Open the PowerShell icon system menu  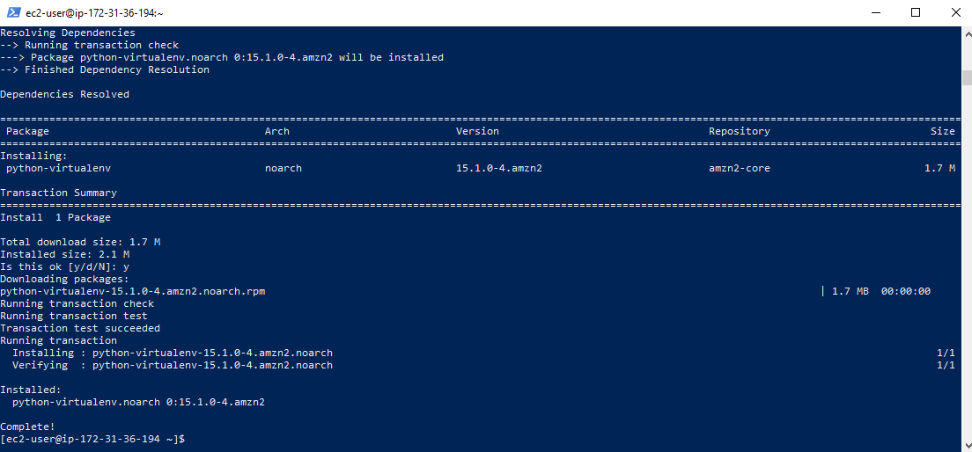pos(12,12)
